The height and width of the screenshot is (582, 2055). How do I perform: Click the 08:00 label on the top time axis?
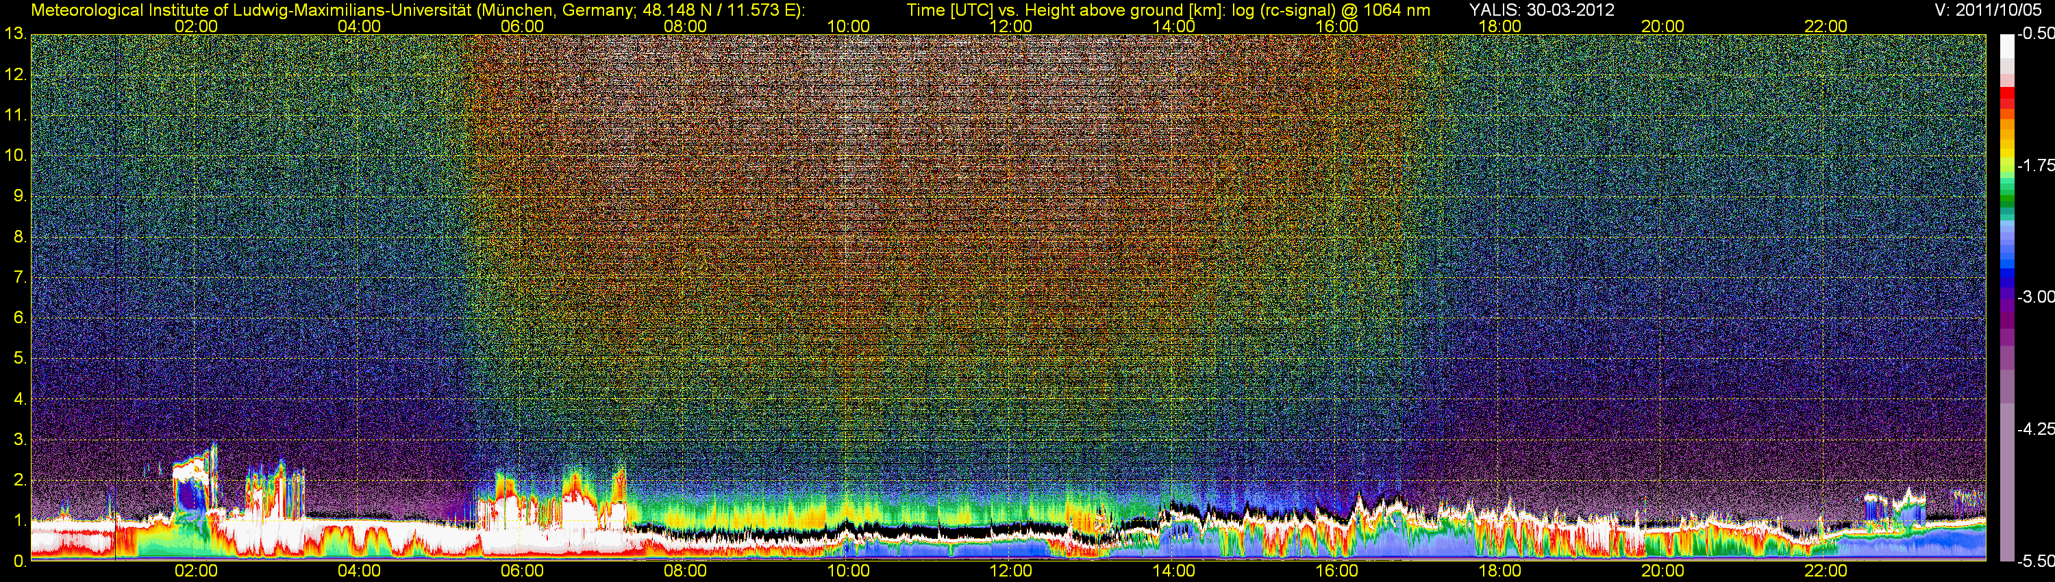point(685,26)
